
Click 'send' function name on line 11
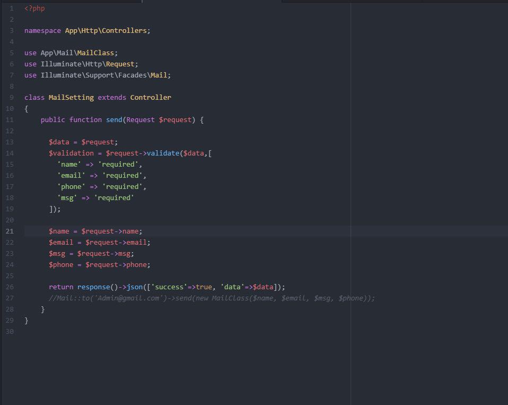[114, 120]
